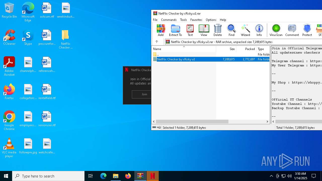The image size is (322, 181).
Task: Switch to WinRAR on the taskbar
Action: 140,176
